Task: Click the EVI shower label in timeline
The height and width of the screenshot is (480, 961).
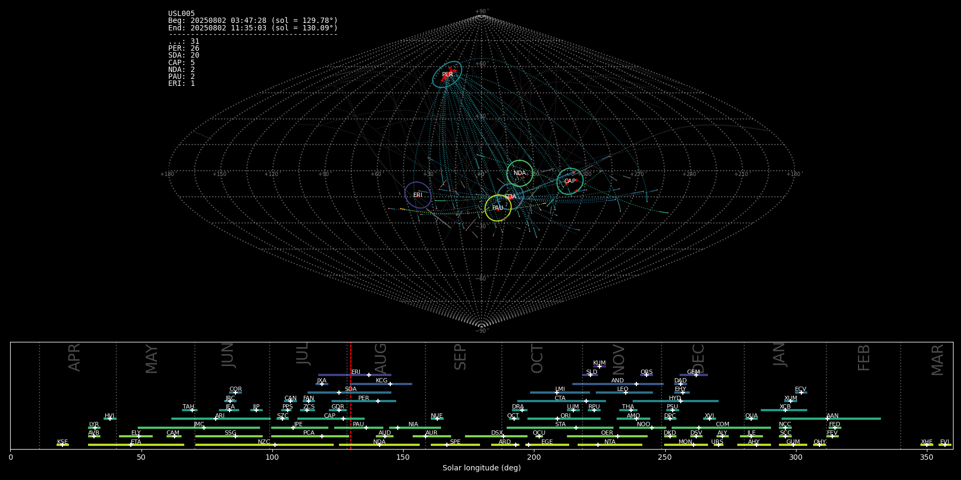Action: tap(944, 442)
